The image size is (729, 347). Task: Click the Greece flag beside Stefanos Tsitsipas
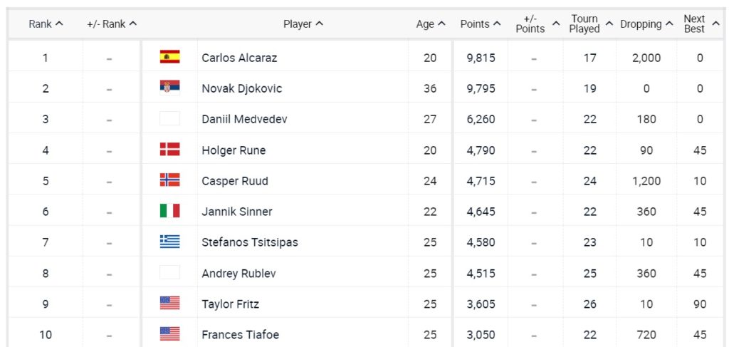coord(169,242)
